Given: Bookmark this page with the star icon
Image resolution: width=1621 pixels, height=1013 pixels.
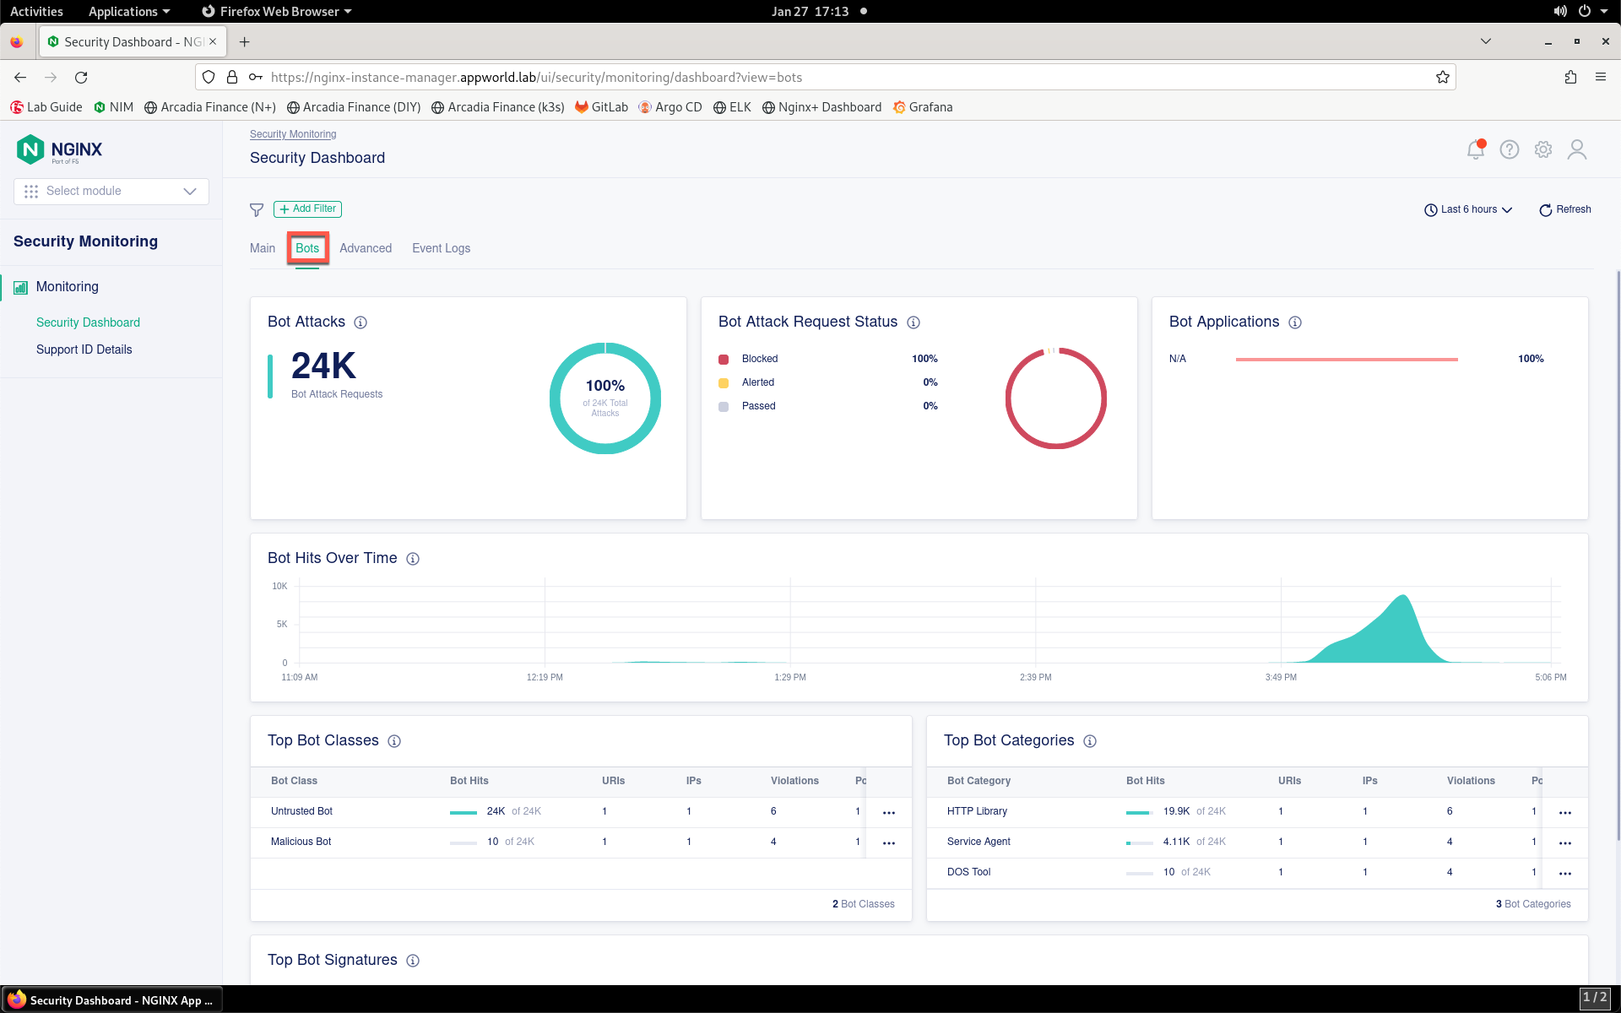Looking at the screenshot, I should 1443,77.
